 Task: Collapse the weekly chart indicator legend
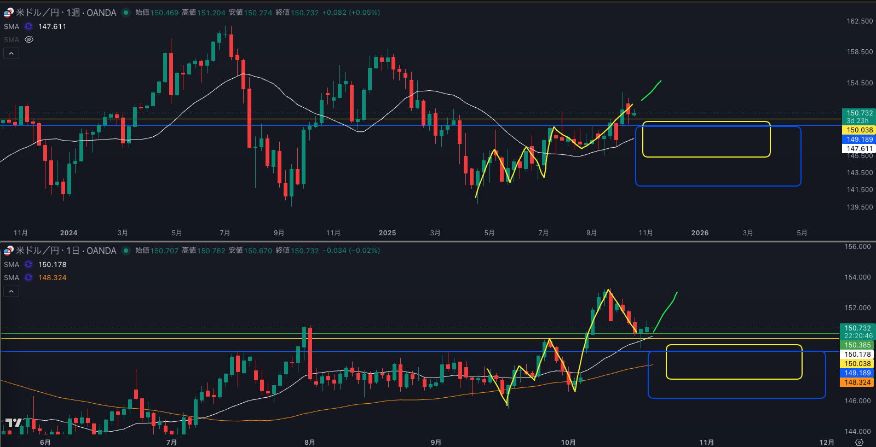point(11,53)
